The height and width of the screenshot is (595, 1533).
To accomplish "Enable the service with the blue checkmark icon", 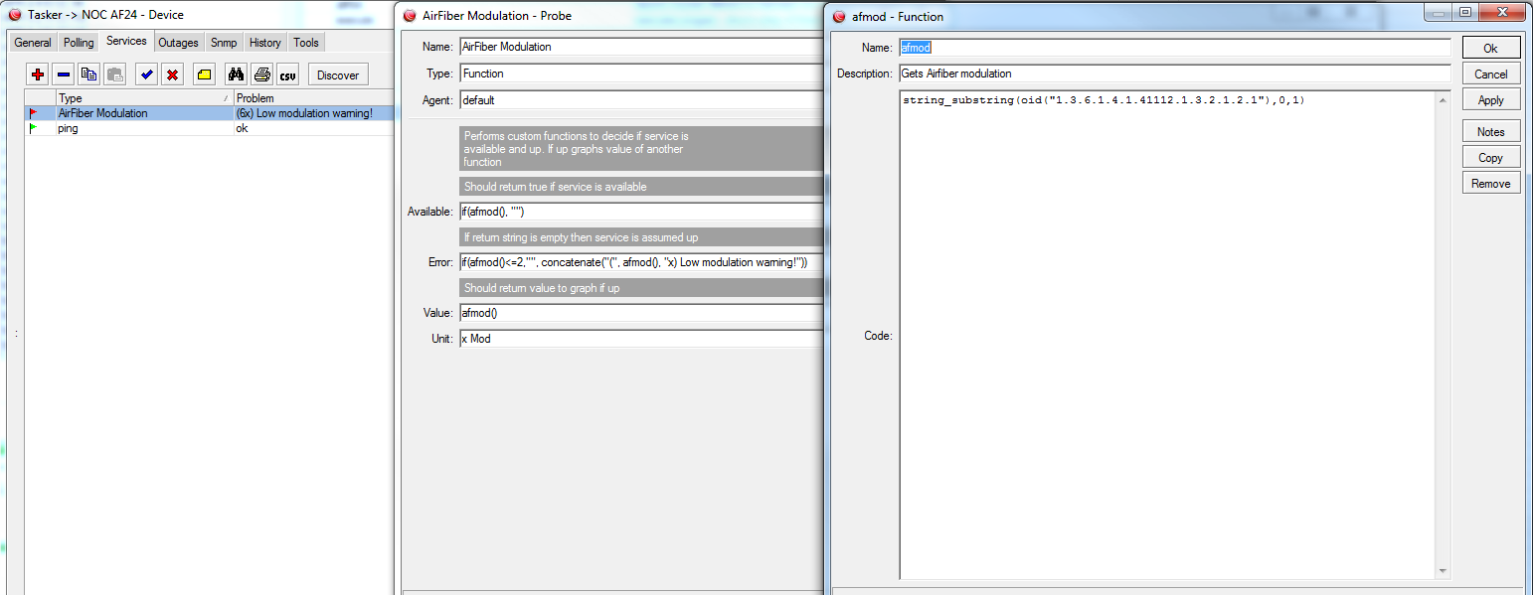I will point(146,74).
